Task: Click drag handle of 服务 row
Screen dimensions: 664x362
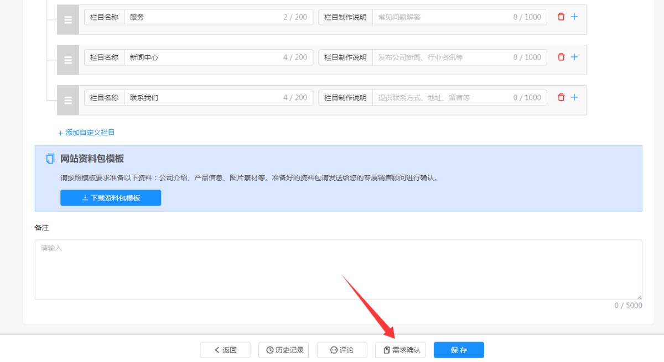Action: 68,20
